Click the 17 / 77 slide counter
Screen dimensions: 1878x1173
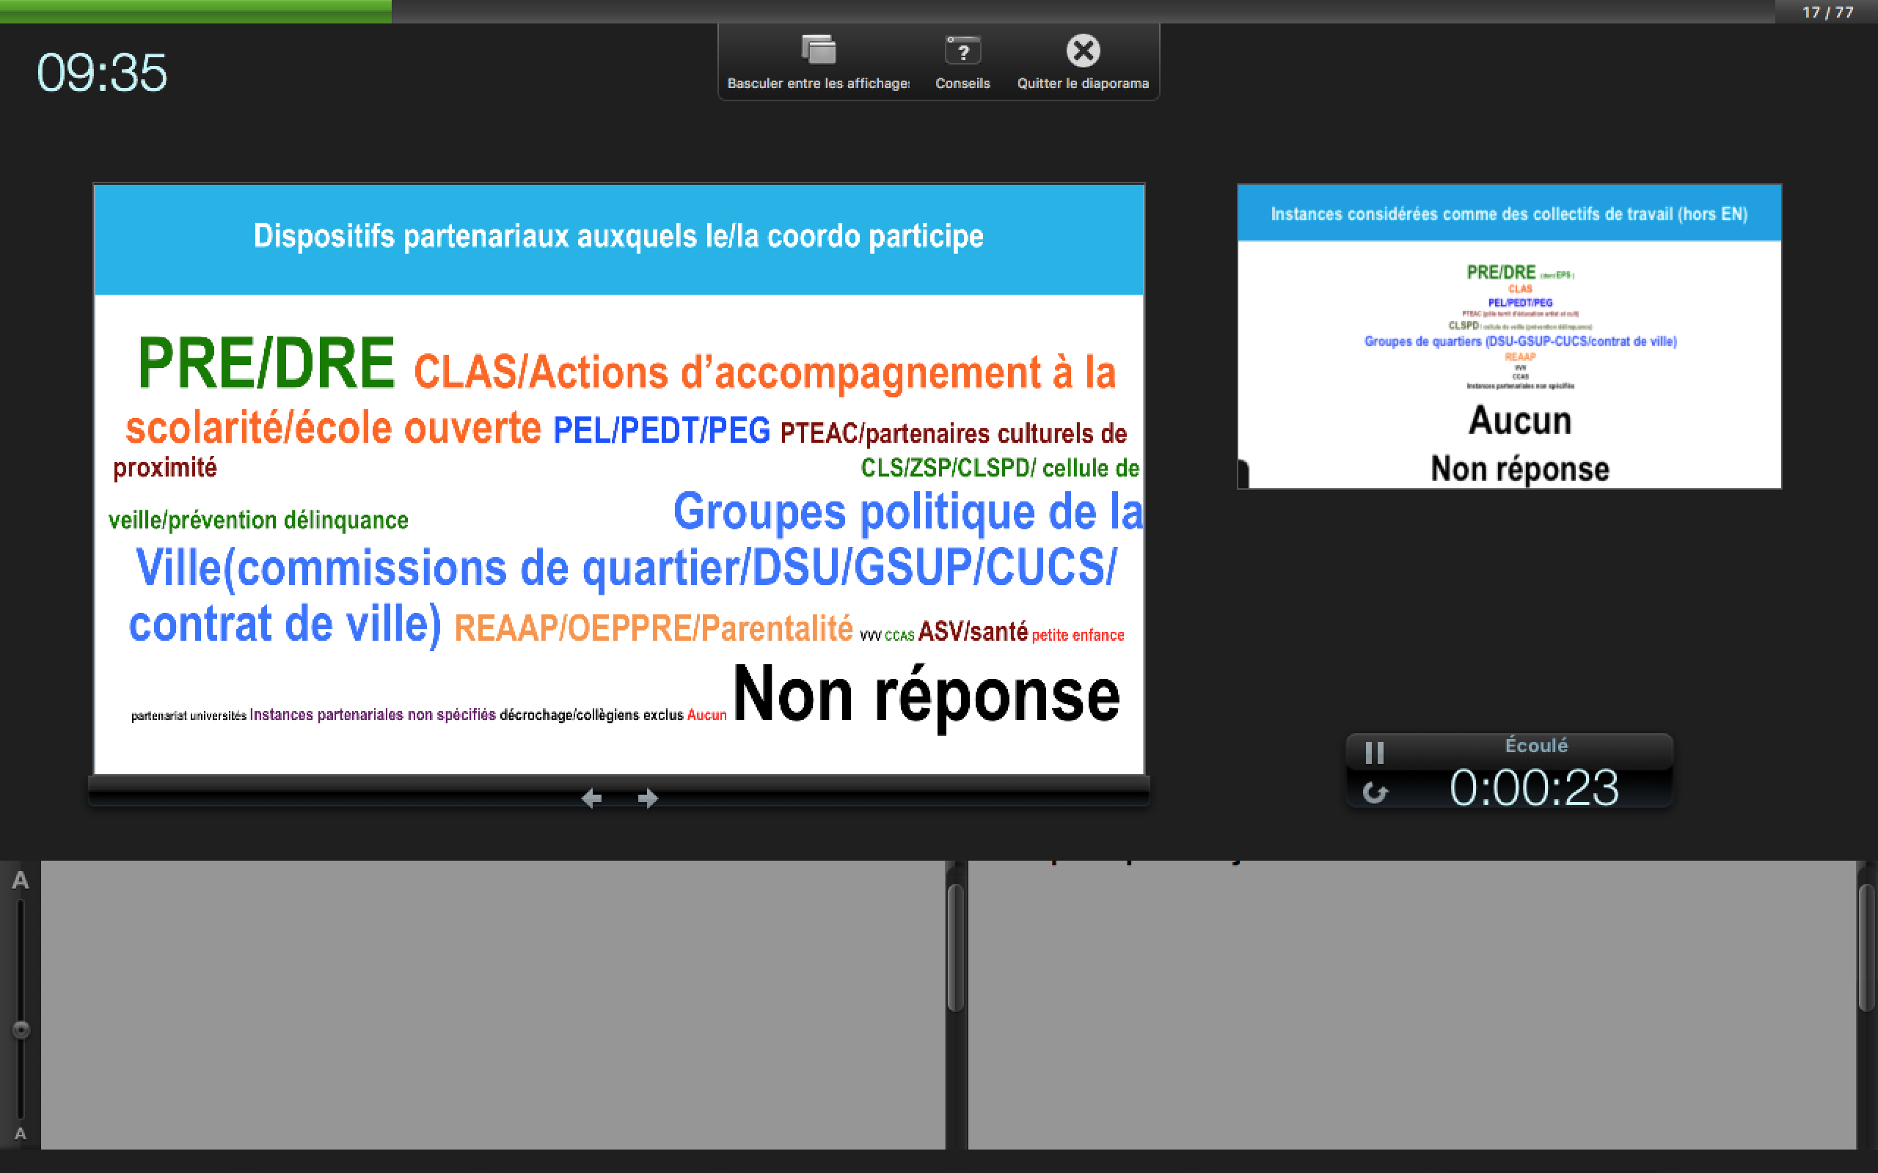(1827, 12)
